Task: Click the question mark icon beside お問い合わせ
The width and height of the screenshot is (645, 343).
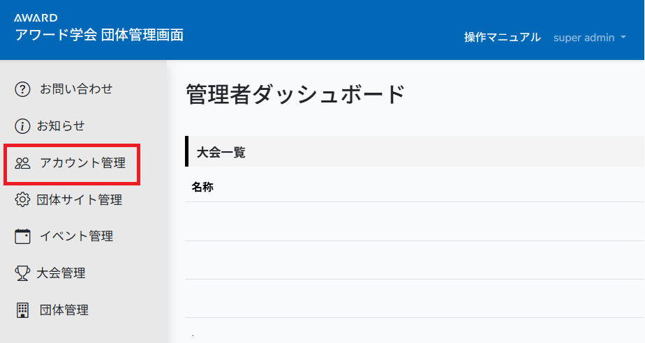Action: 23,89
